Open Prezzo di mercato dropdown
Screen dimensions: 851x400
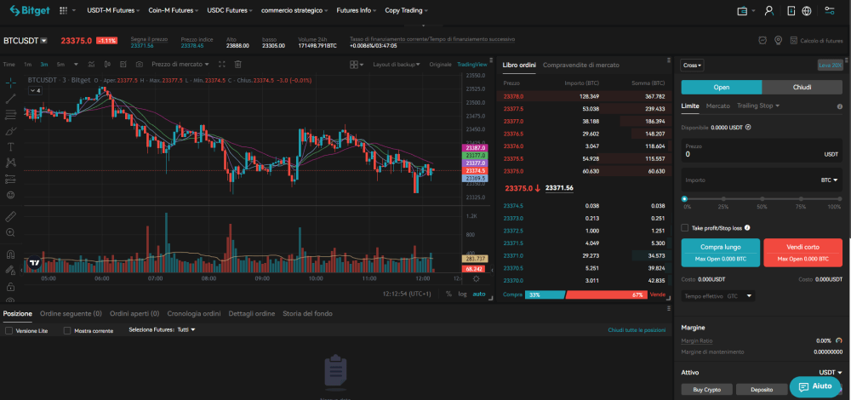tap(180, 64)
